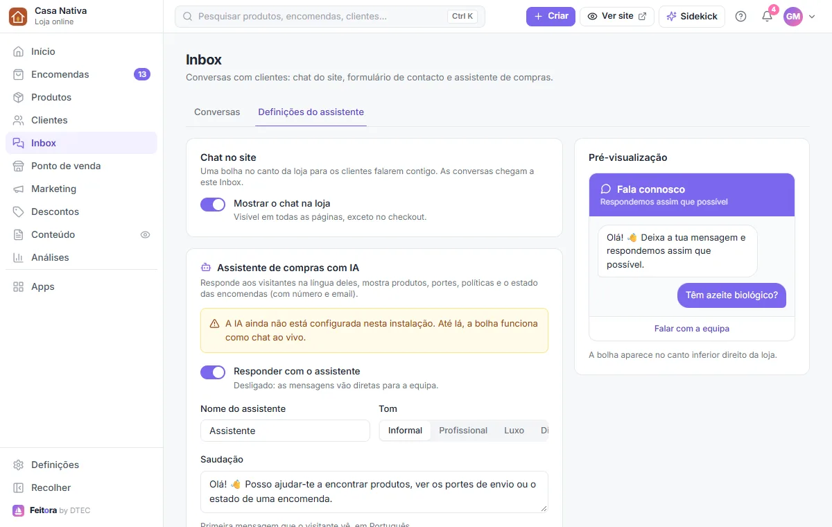
Task: Click the Encomendas box icon
Action: click(x=19, y=74)
